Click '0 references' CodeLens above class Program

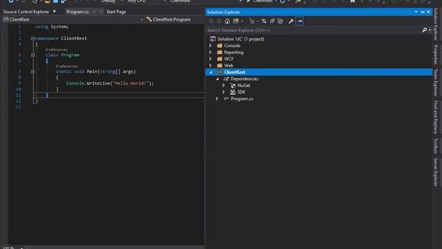[57, 50]
